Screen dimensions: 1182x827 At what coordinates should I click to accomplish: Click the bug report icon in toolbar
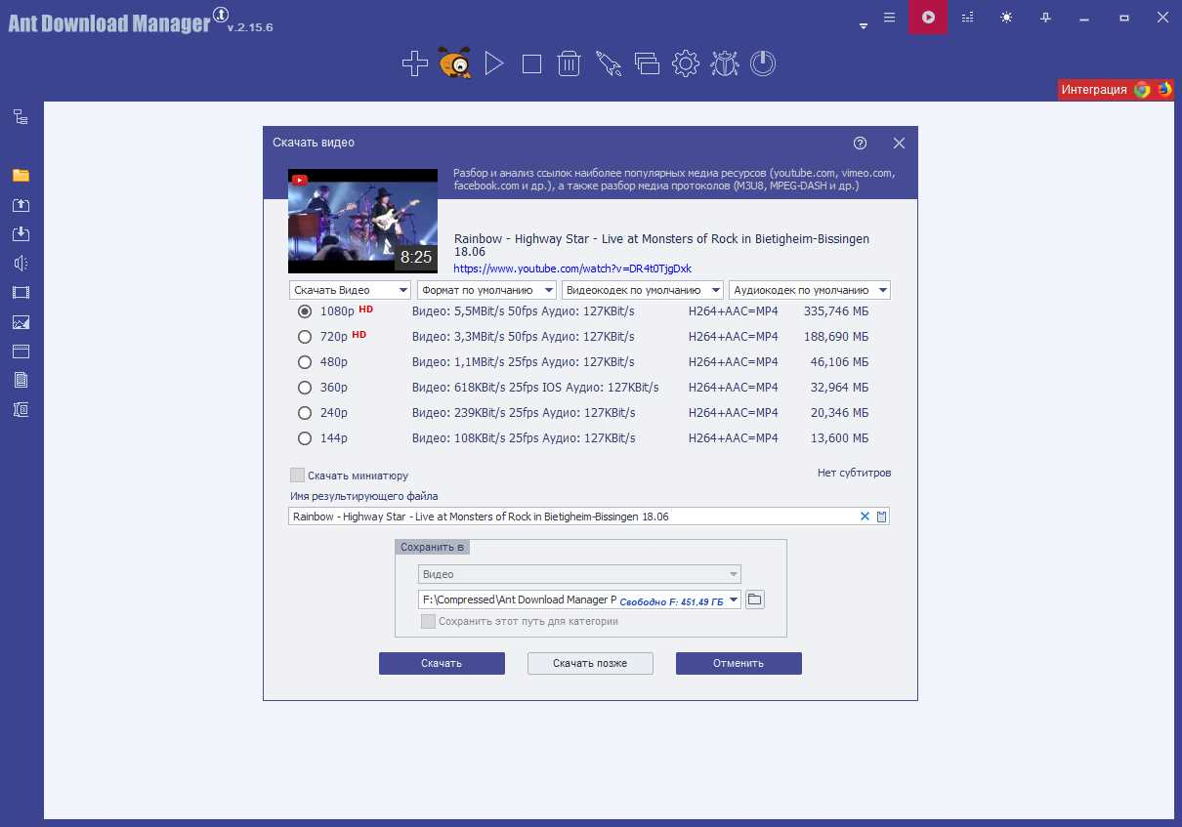coord(724,64)
